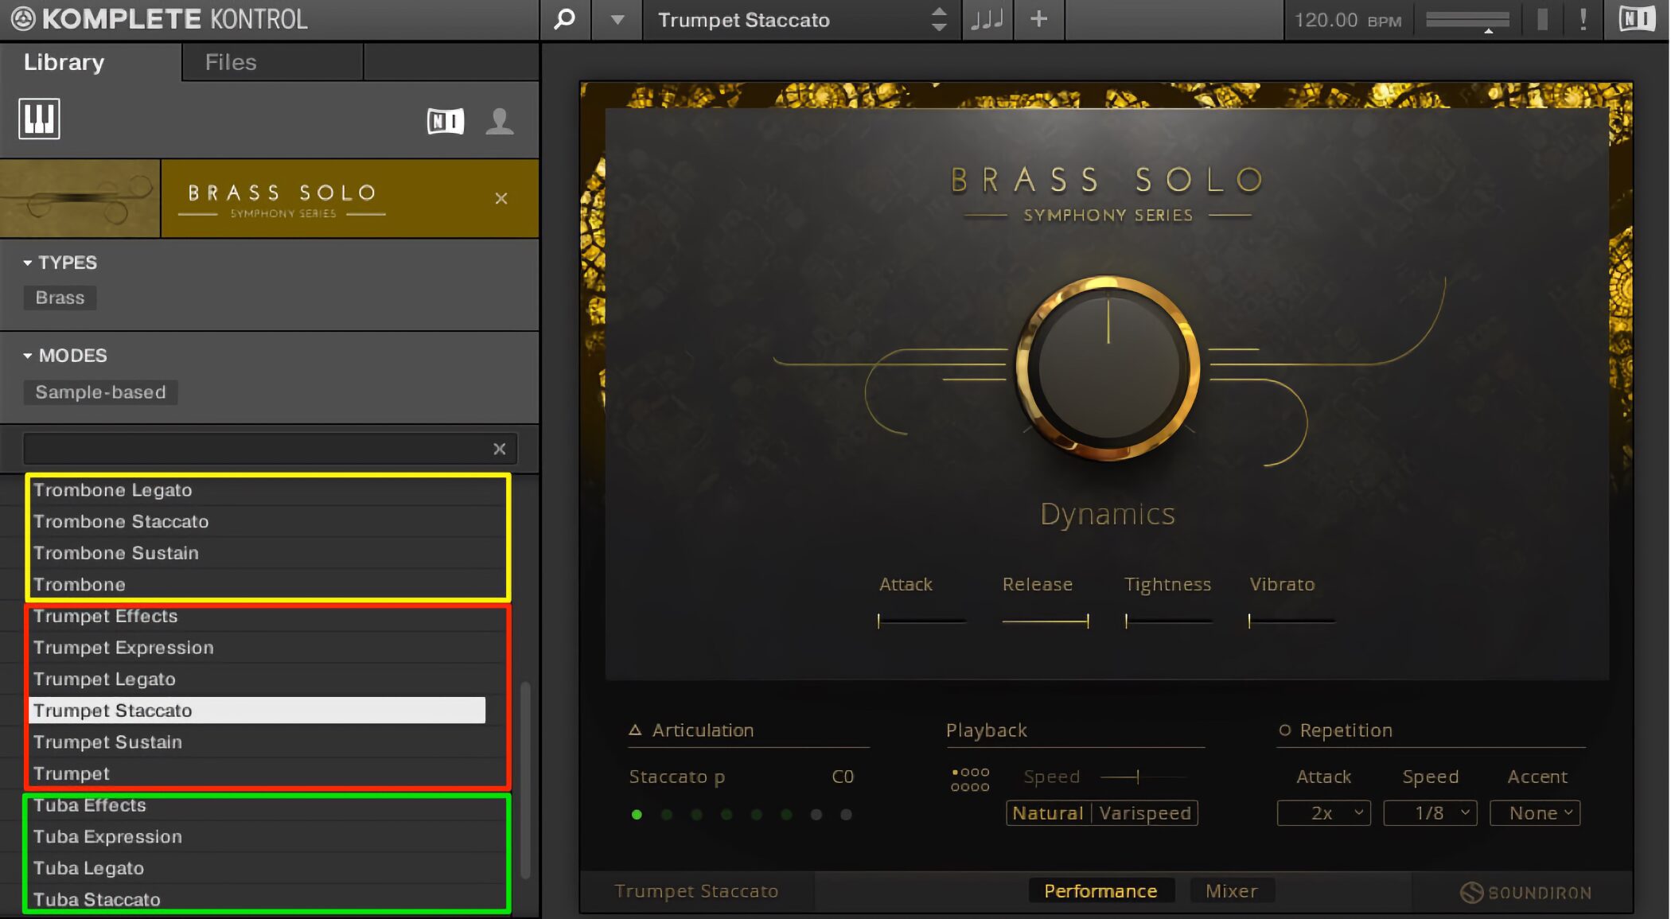Select the highlighted Trumpet Staccato preset
Image resolution: width=1671 pixels, height=919 pixels.
tap(257, 711)
